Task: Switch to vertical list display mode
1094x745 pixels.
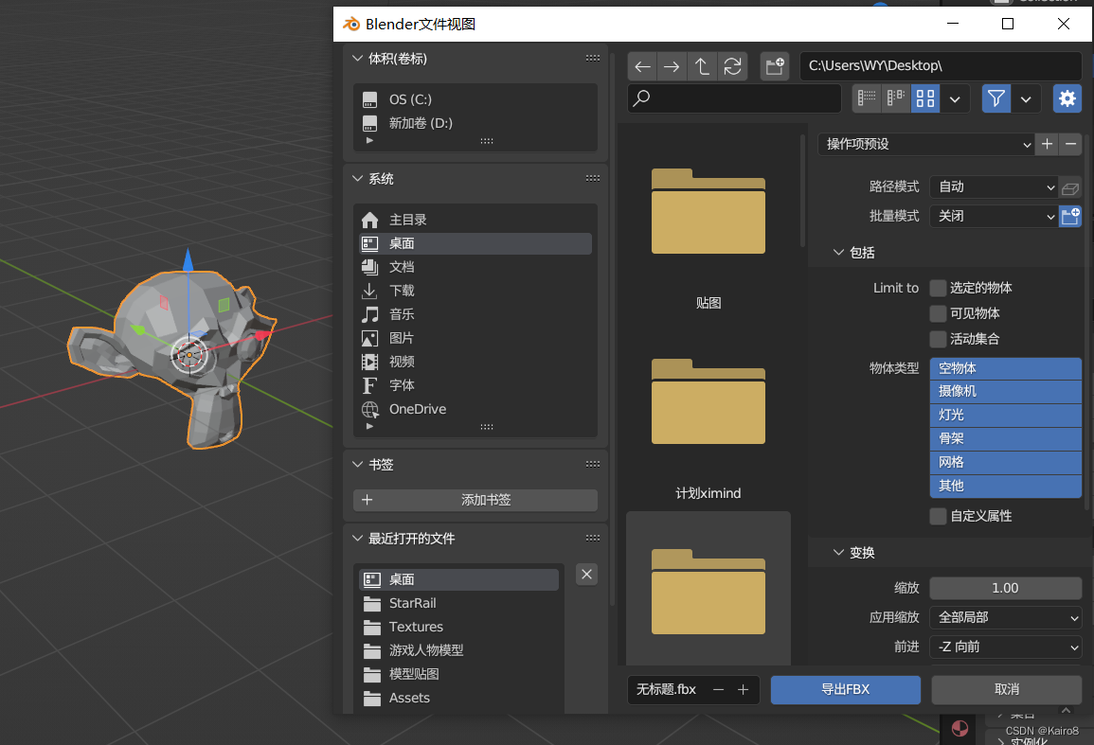Action: (867, 98)
